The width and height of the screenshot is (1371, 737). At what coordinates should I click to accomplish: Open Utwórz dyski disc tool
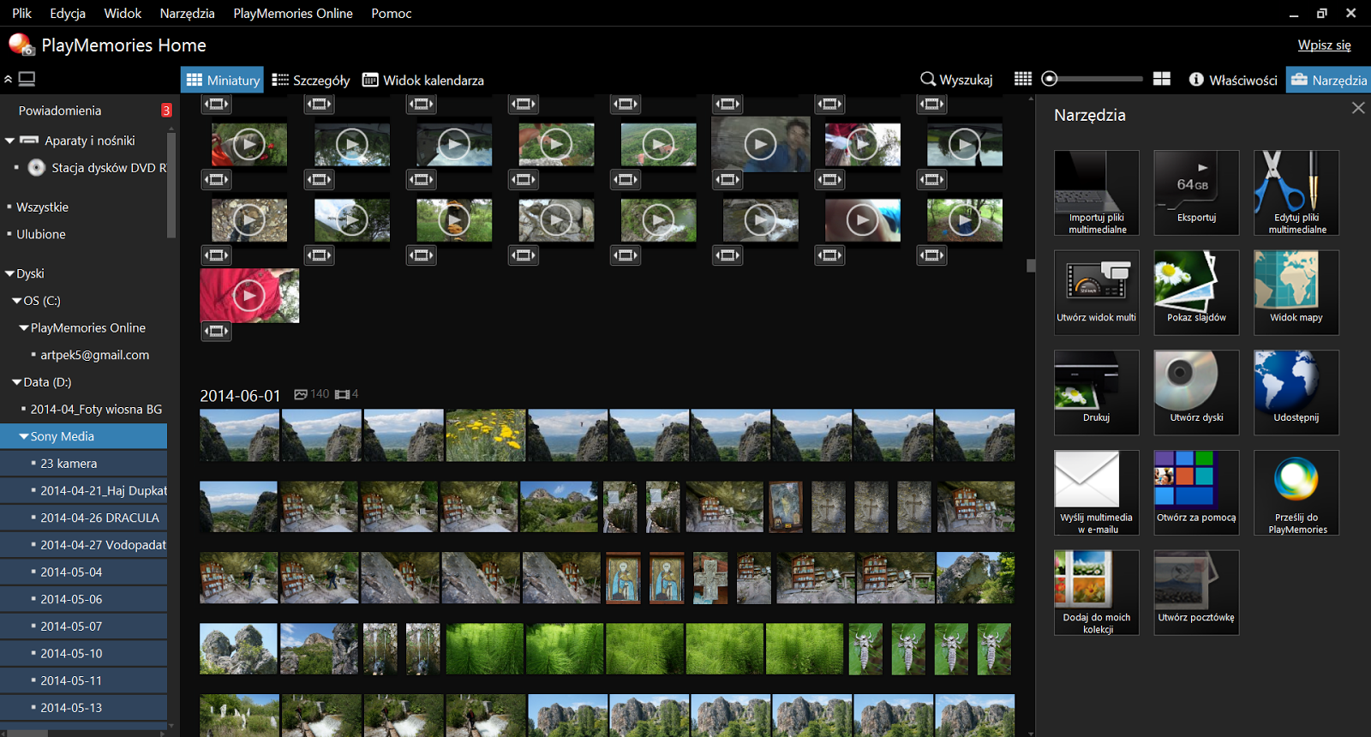(x=1196, y=392)
